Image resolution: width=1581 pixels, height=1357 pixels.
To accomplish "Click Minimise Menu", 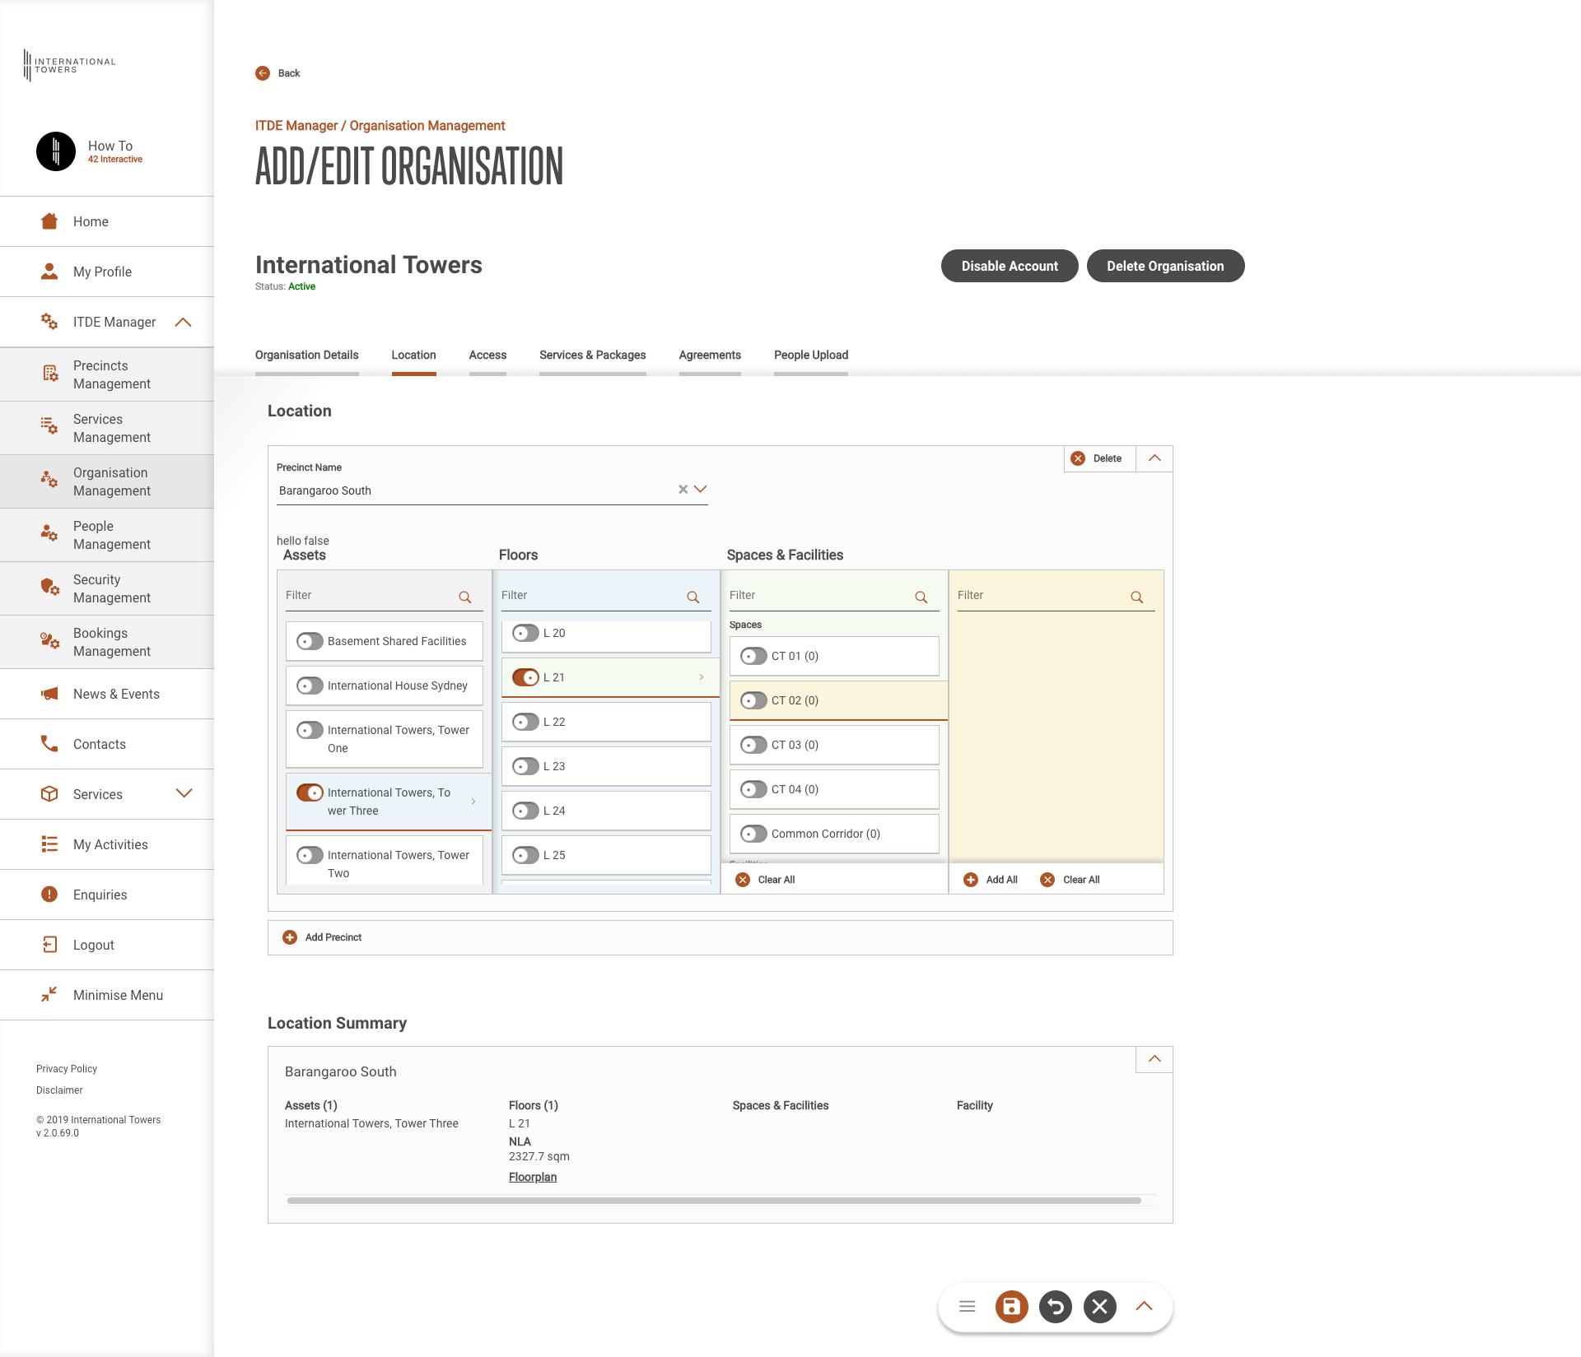I will (x=107, y=995).
